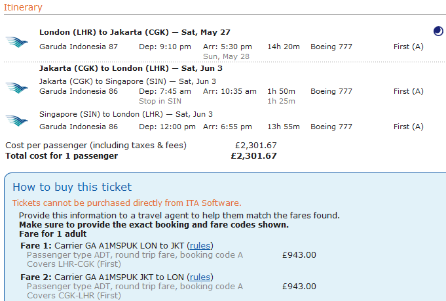Viewport: 446px width, 301px height.
Task: Click the overnight flight moon icon
Action: pos(438,31)
